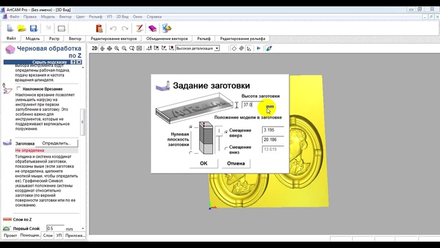Viewport: 440px width, 248px height.
Task: Enable the Наклонное Врезание checkbox
Action: coord(19,89)
